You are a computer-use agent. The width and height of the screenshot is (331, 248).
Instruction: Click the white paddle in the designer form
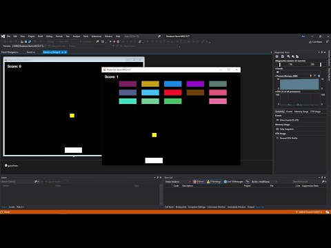coord(73,150)
